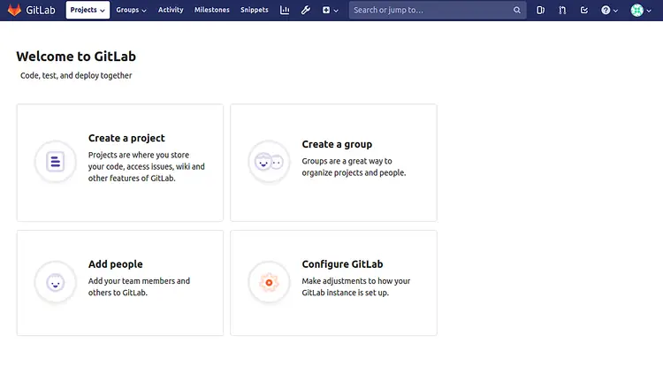Focus the Search or jump to field
Screen dimensions: 663x366
pos(429,11)
